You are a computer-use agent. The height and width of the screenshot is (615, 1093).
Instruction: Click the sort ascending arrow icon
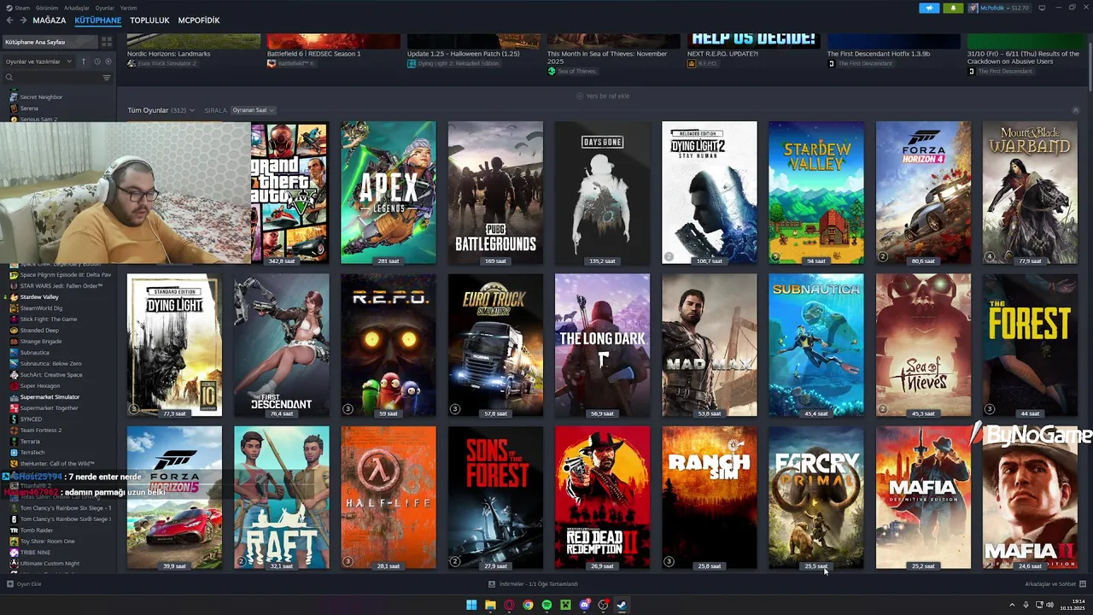84,61
